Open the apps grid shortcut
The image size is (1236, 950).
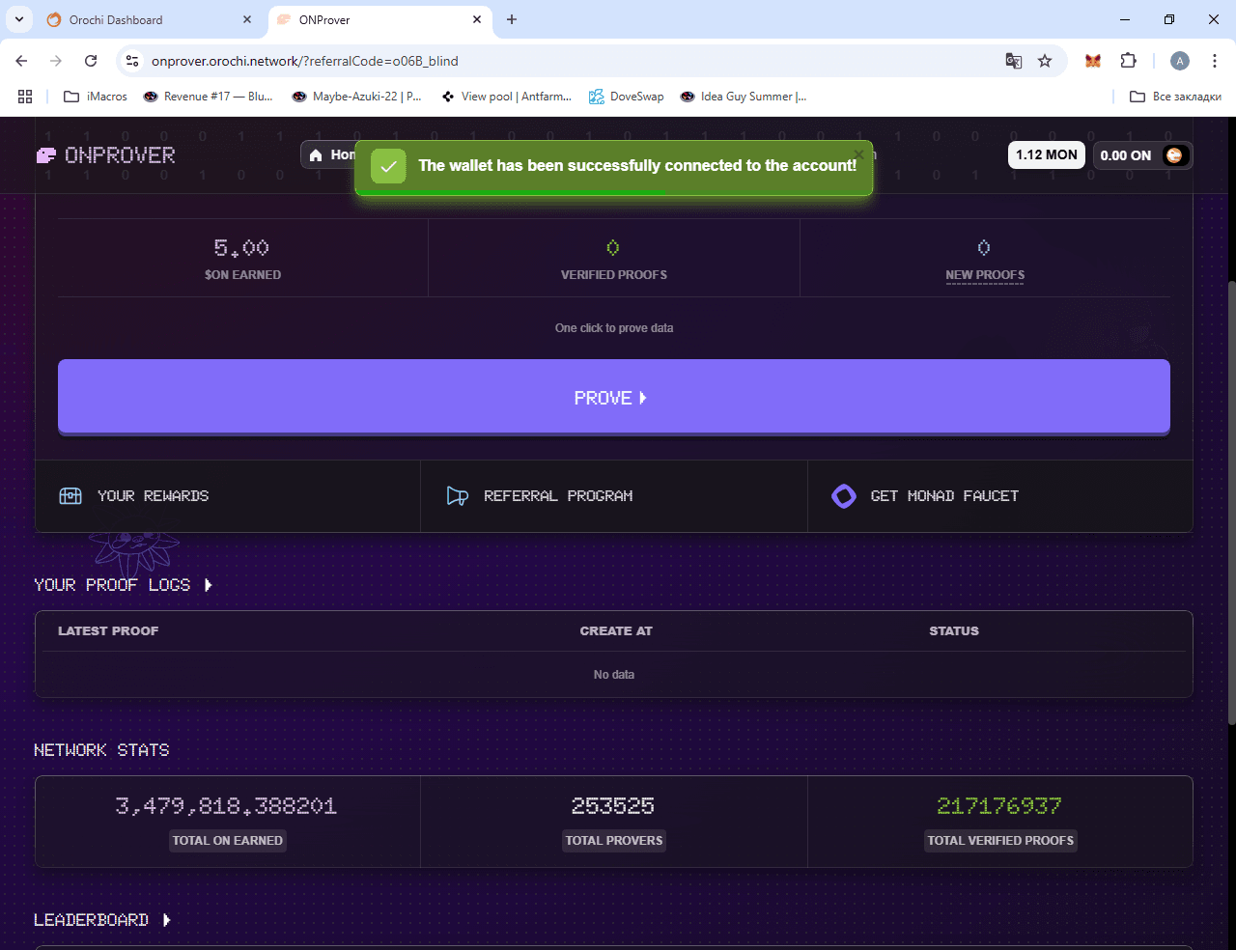pos(25,97)
